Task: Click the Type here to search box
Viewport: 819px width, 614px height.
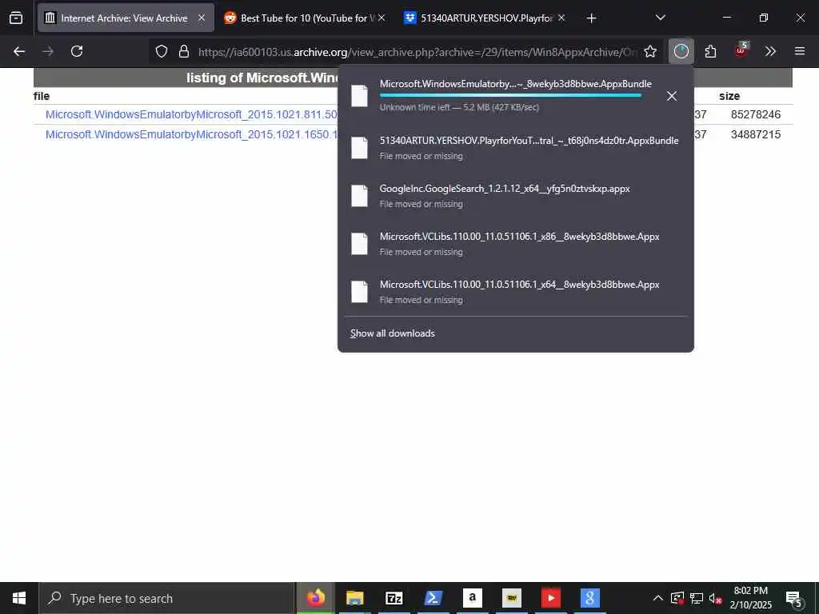Action: point(167,598)
